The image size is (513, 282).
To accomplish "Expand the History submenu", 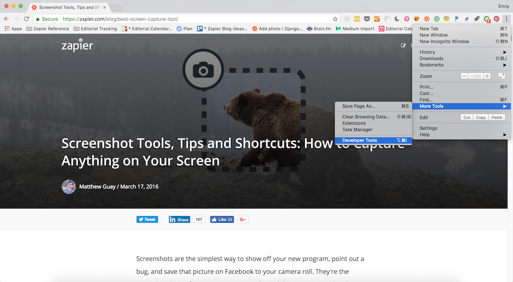I will (463, 52).
